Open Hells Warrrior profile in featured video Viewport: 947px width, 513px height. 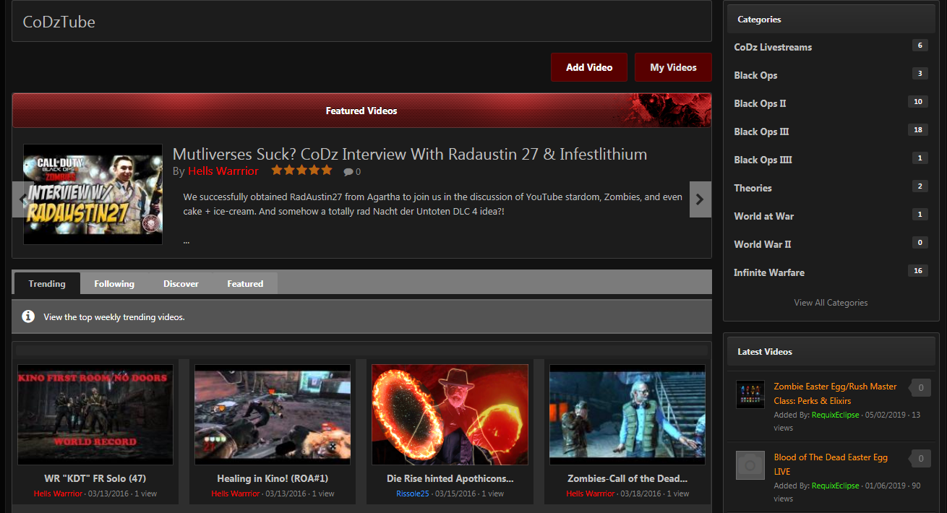[x=223, y=171]
